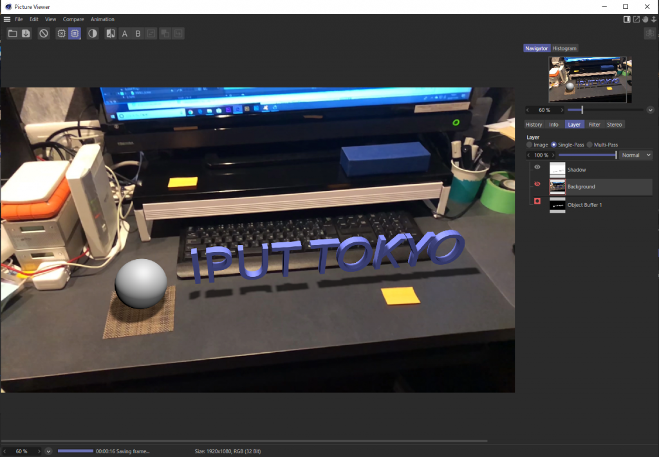The height and width of the screenshot is (457, 659).
Task: Open the Compare menu
Action: [x=73, y=19]
